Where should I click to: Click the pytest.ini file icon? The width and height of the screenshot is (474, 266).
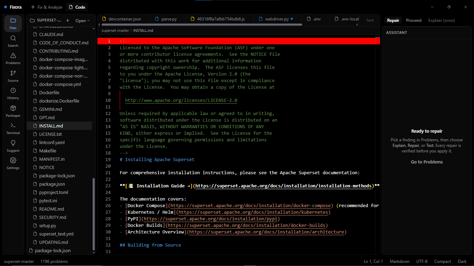pos(35,201)
